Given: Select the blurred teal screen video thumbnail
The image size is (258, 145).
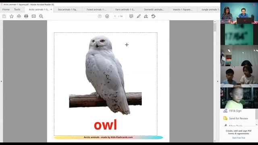Looking at the screenshot, I should click(239, 34).
